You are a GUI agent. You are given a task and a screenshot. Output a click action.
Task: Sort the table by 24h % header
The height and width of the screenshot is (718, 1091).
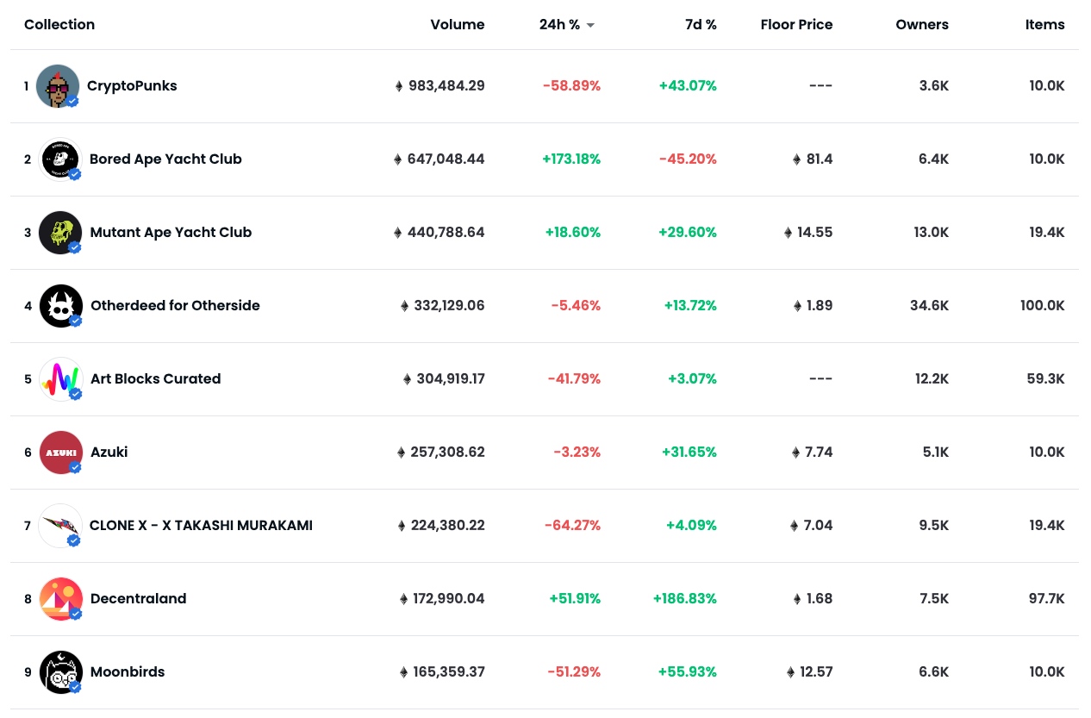tap(559, 25)
